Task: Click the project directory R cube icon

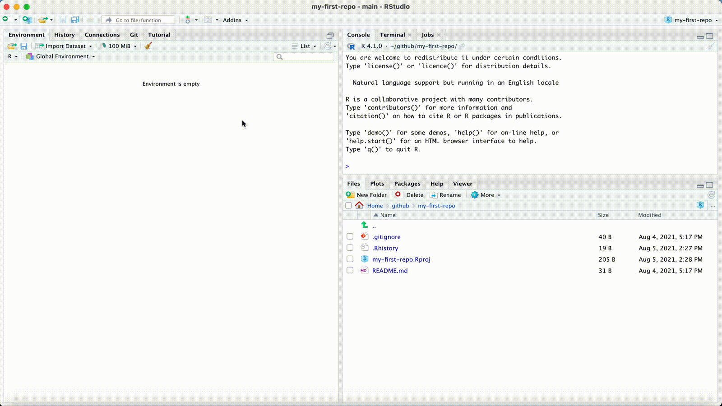Action: tap(700, 205)
